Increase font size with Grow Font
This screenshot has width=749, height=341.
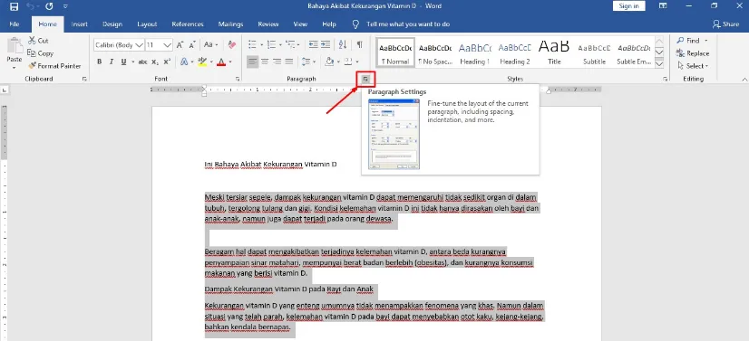(180, 44)
